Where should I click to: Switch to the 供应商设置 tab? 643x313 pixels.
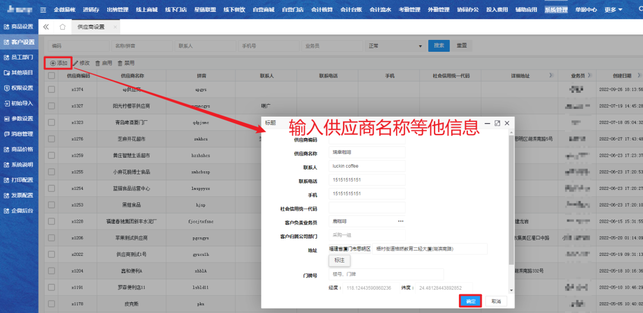tap(90, 27)
